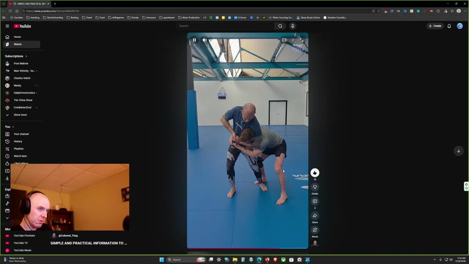Like this Short
Image resolution: width=469 pixels, height=264 pixels.
click(x=315, y=173)
